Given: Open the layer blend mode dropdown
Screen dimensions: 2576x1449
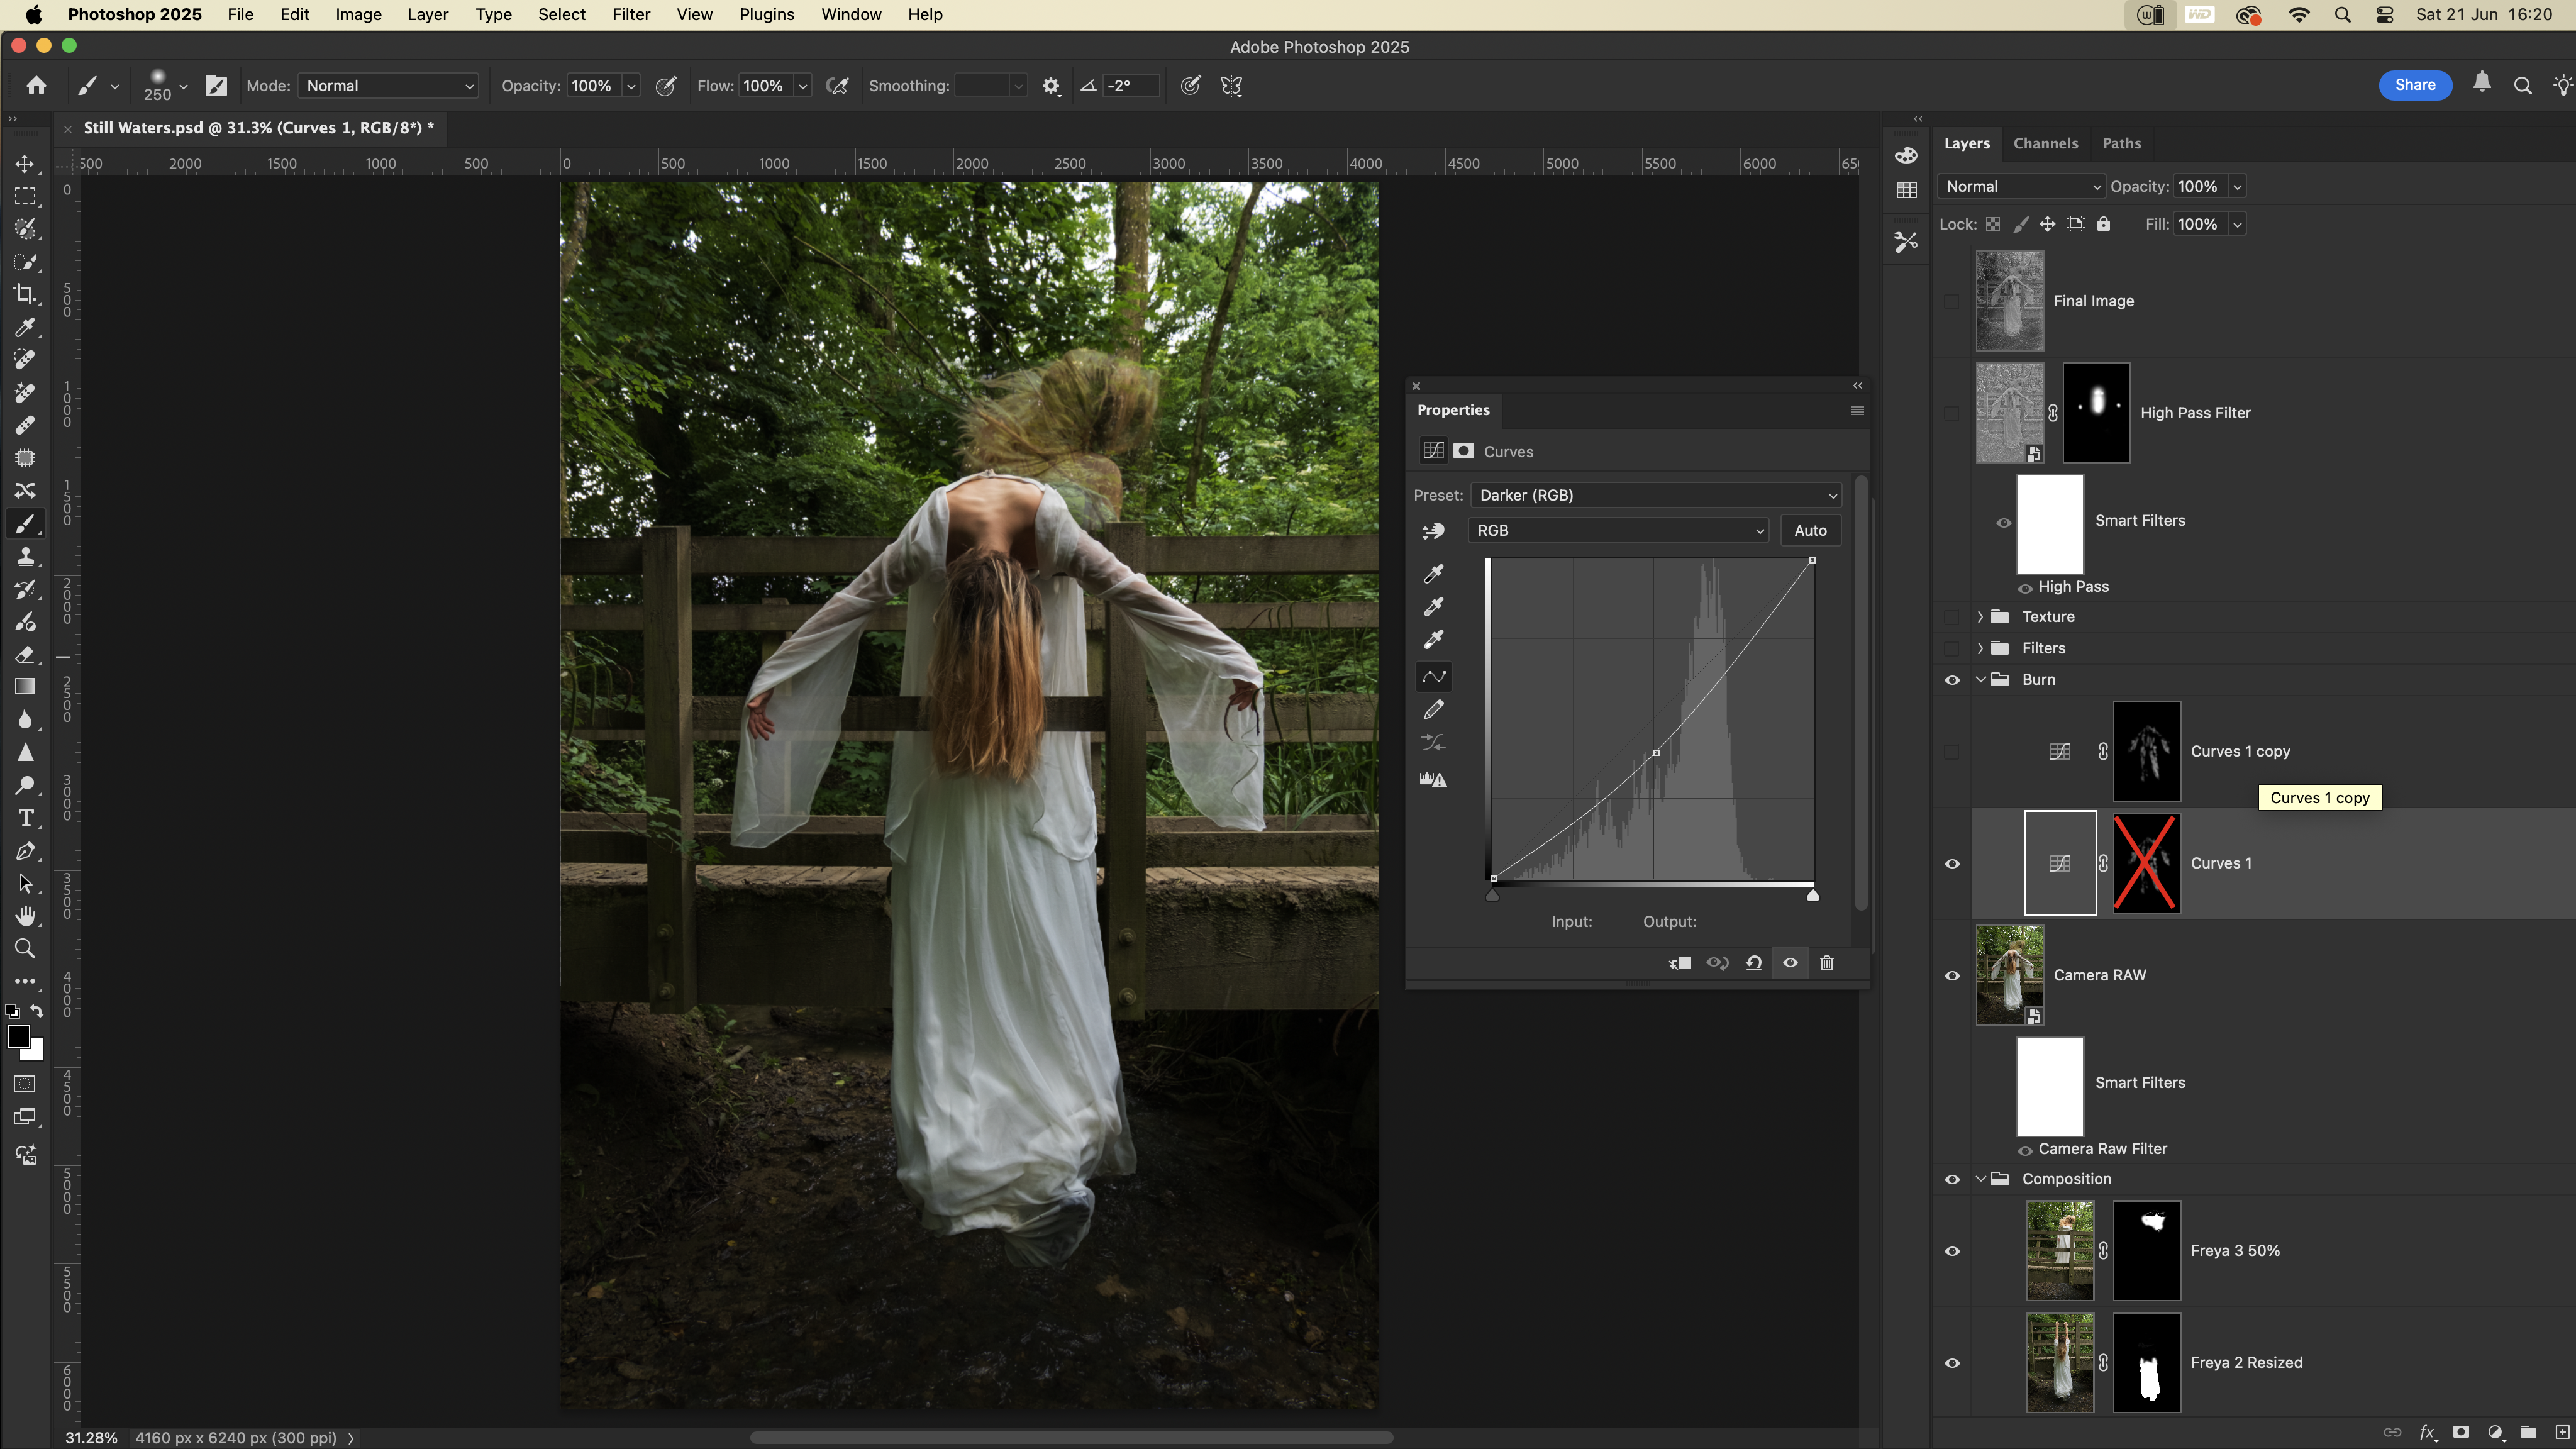Looking at the screenshot, I should coord(2022,187).
